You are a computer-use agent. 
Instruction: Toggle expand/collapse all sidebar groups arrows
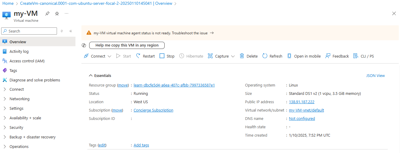point(62,31)
